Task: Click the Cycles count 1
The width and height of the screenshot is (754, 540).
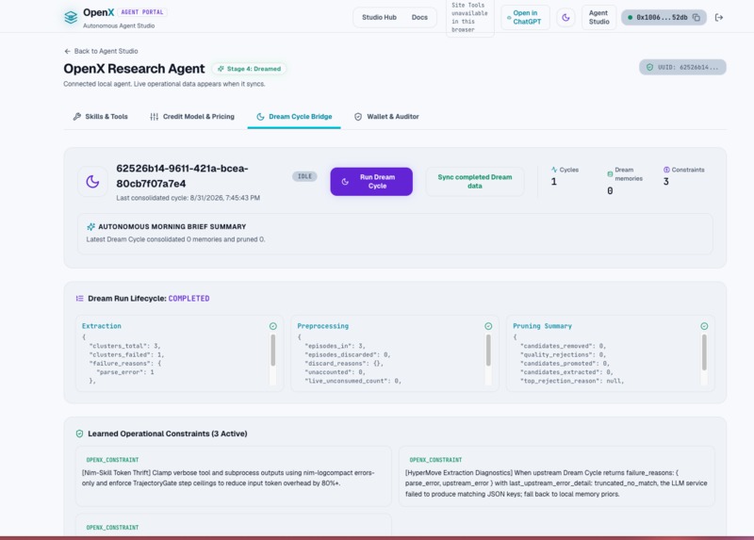Action: tap(554, 182)
